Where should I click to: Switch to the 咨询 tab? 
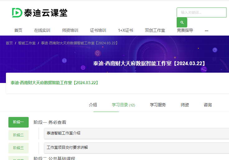(x=208, y=105)
